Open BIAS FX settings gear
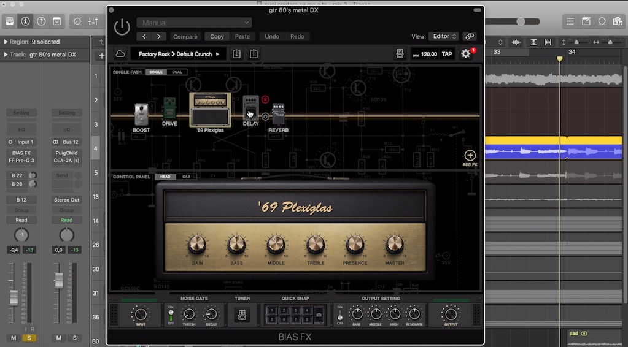The image size is (628, 347). point(465,54)
